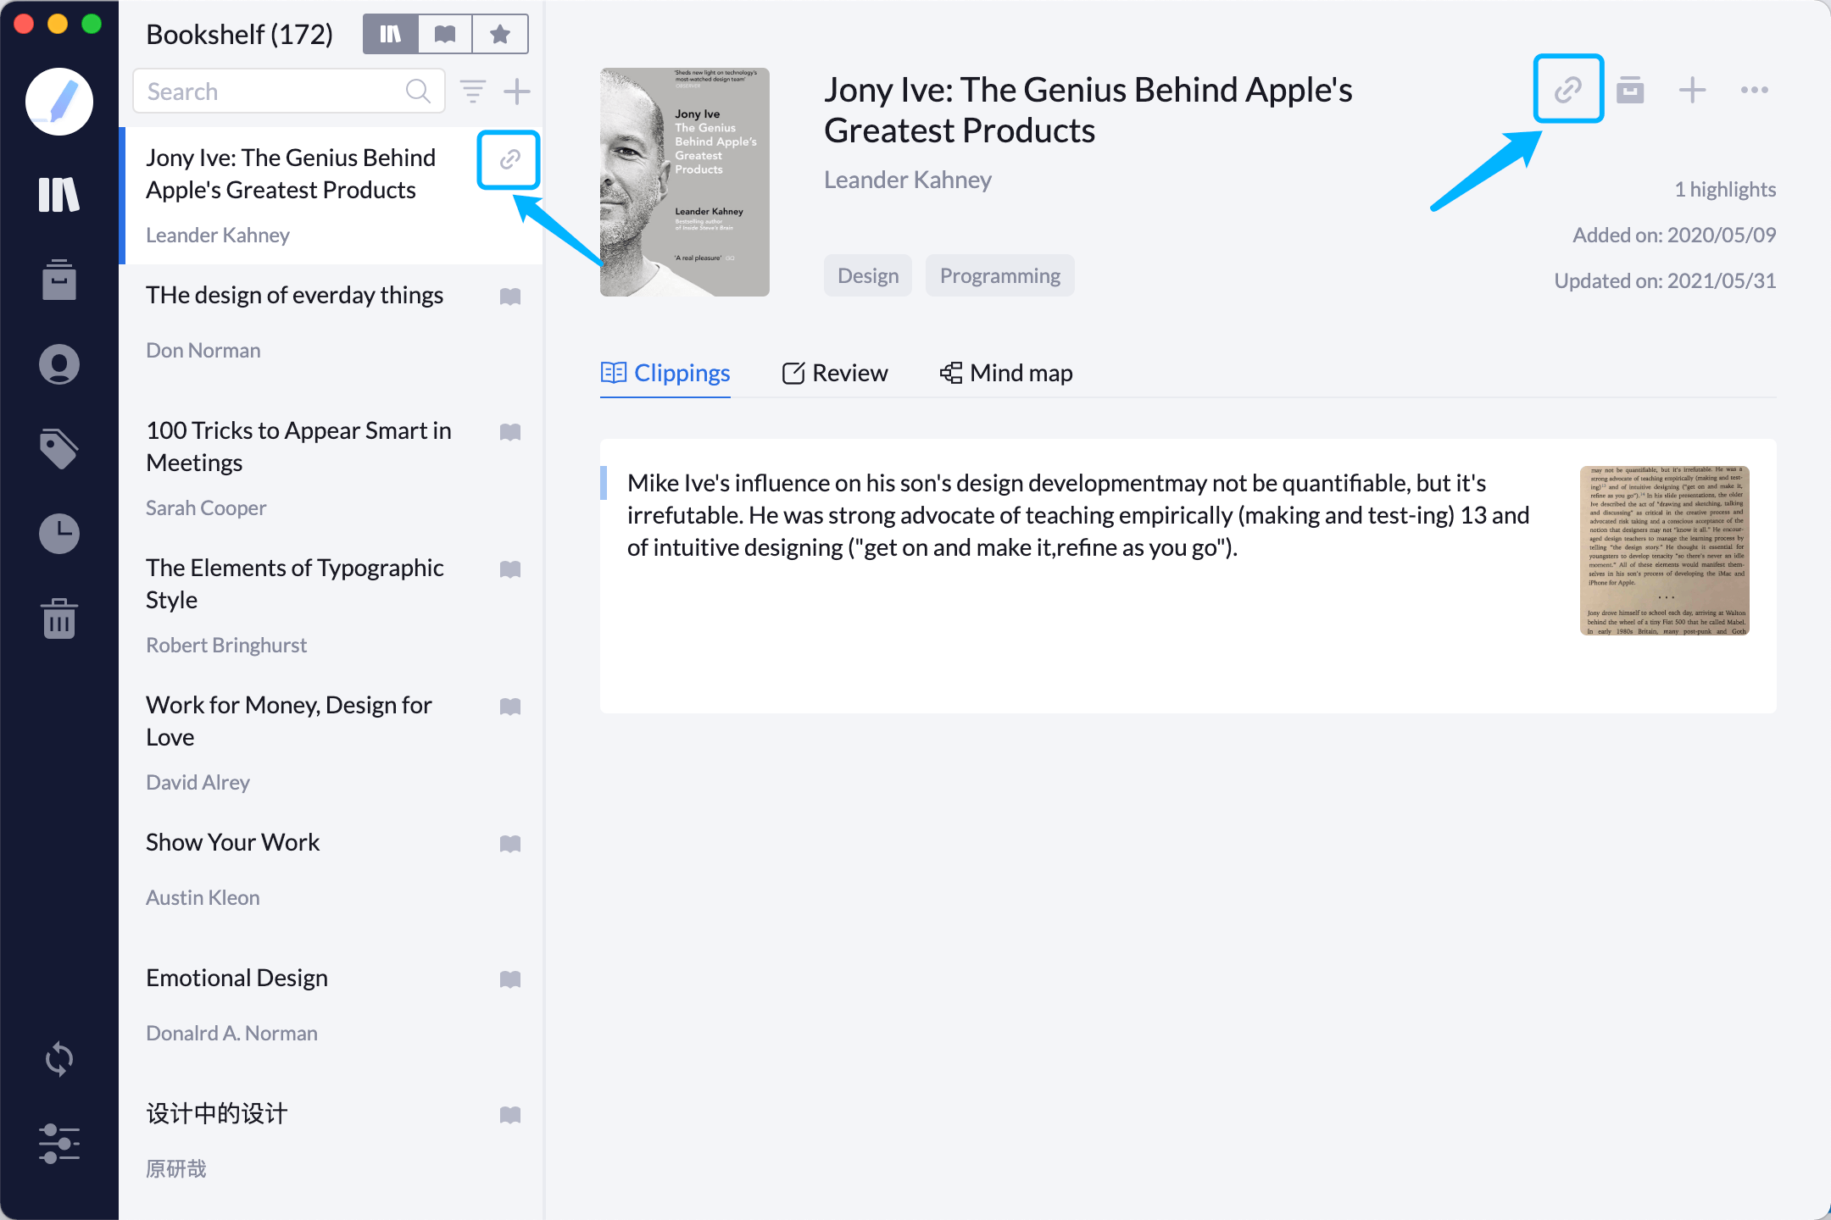1831x1220 pixels.
Task: Click the Updated on: 2021/05/31 date
Action: [x=1665, y=280]
